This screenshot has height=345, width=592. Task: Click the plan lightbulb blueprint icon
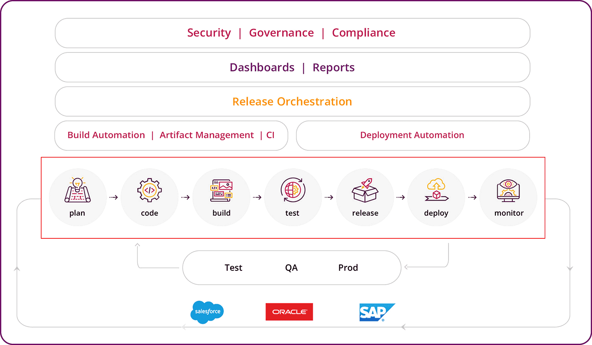[x=78, y=190]
